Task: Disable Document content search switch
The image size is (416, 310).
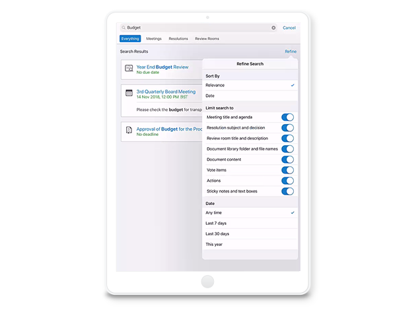Action: pos(288,160)
